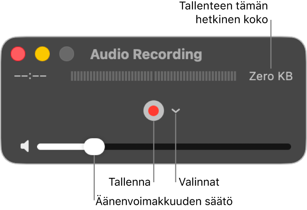This screenshot has width=307, height=210.
Task: Click the white volume slider knob
Action: click(94, 146)
